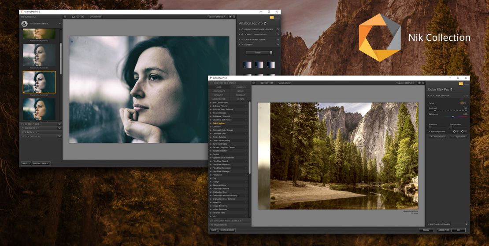
Task: Click background color bulb icon in Color Efex toolbar
Action: (x=419, y=83)
